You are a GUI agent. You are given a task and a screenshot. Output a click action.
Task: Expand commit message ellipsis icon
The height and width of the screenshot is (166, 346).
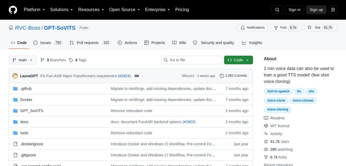pyautogui.click(x=137, y=76)
